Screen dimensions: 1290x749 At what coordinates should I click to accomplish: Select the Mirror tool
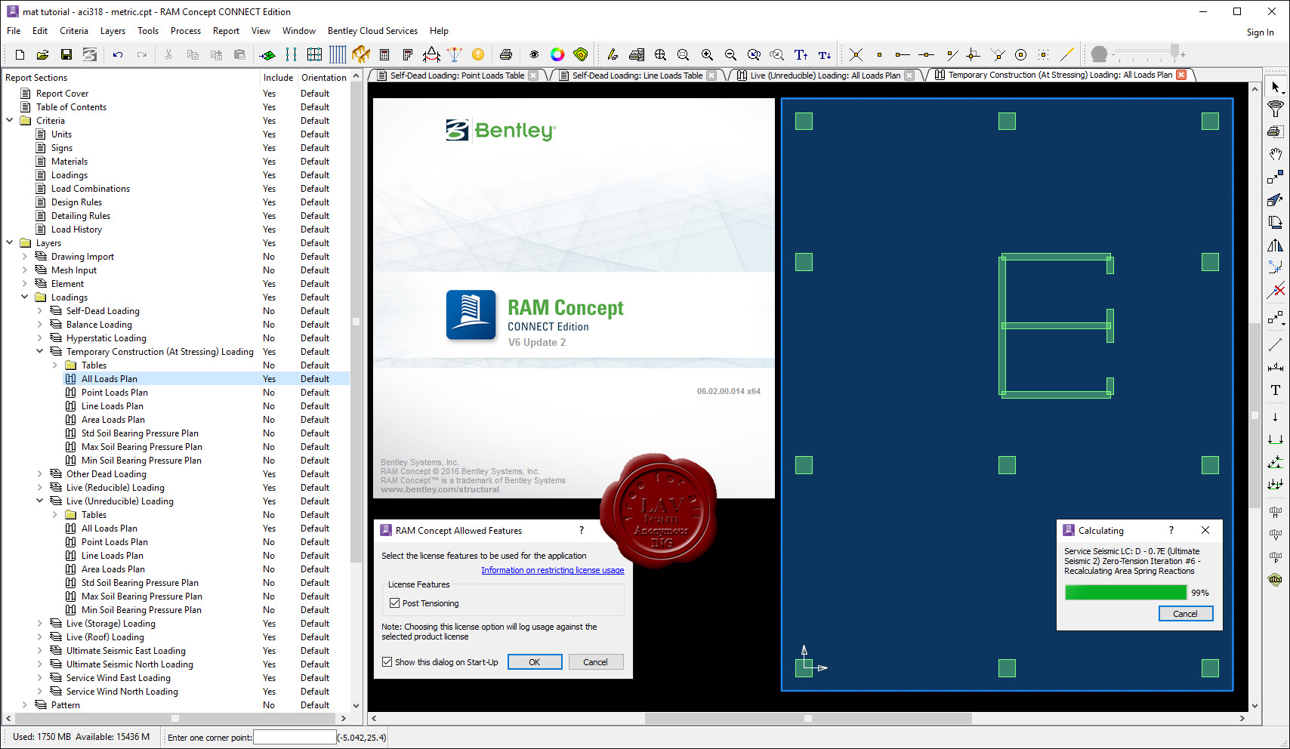click(x=1276, y=245)
